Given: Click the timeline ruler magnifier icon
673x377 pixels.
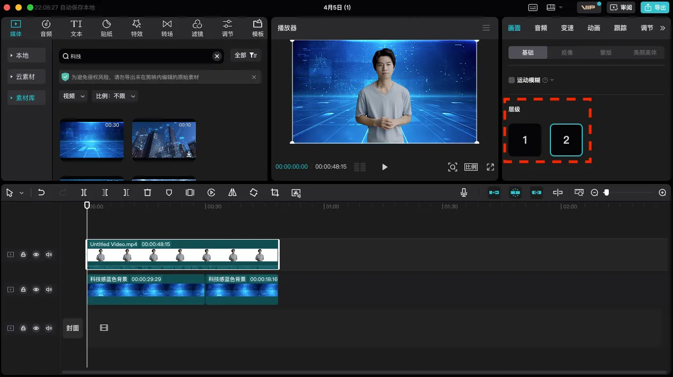Looking at the screenshot, I should pos(579,193).
